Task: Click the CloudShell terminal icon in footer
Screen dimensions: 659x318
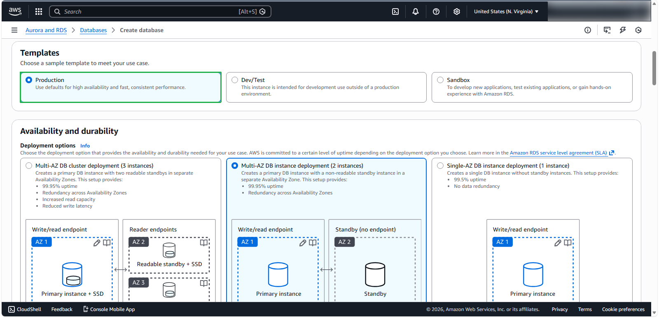Action: (12, 309)
